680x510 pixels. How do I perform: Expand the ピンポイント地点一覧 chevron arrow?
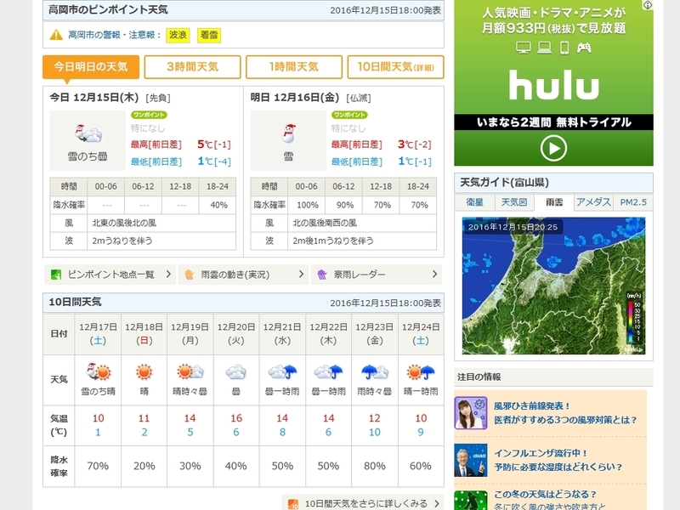coord(168,274)
